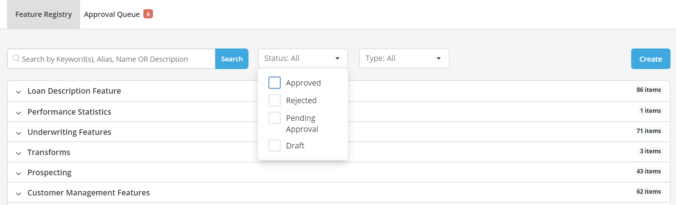The image size is (676, 205).
Task: Select the Draft status checkbox
Action: (275, 145)
